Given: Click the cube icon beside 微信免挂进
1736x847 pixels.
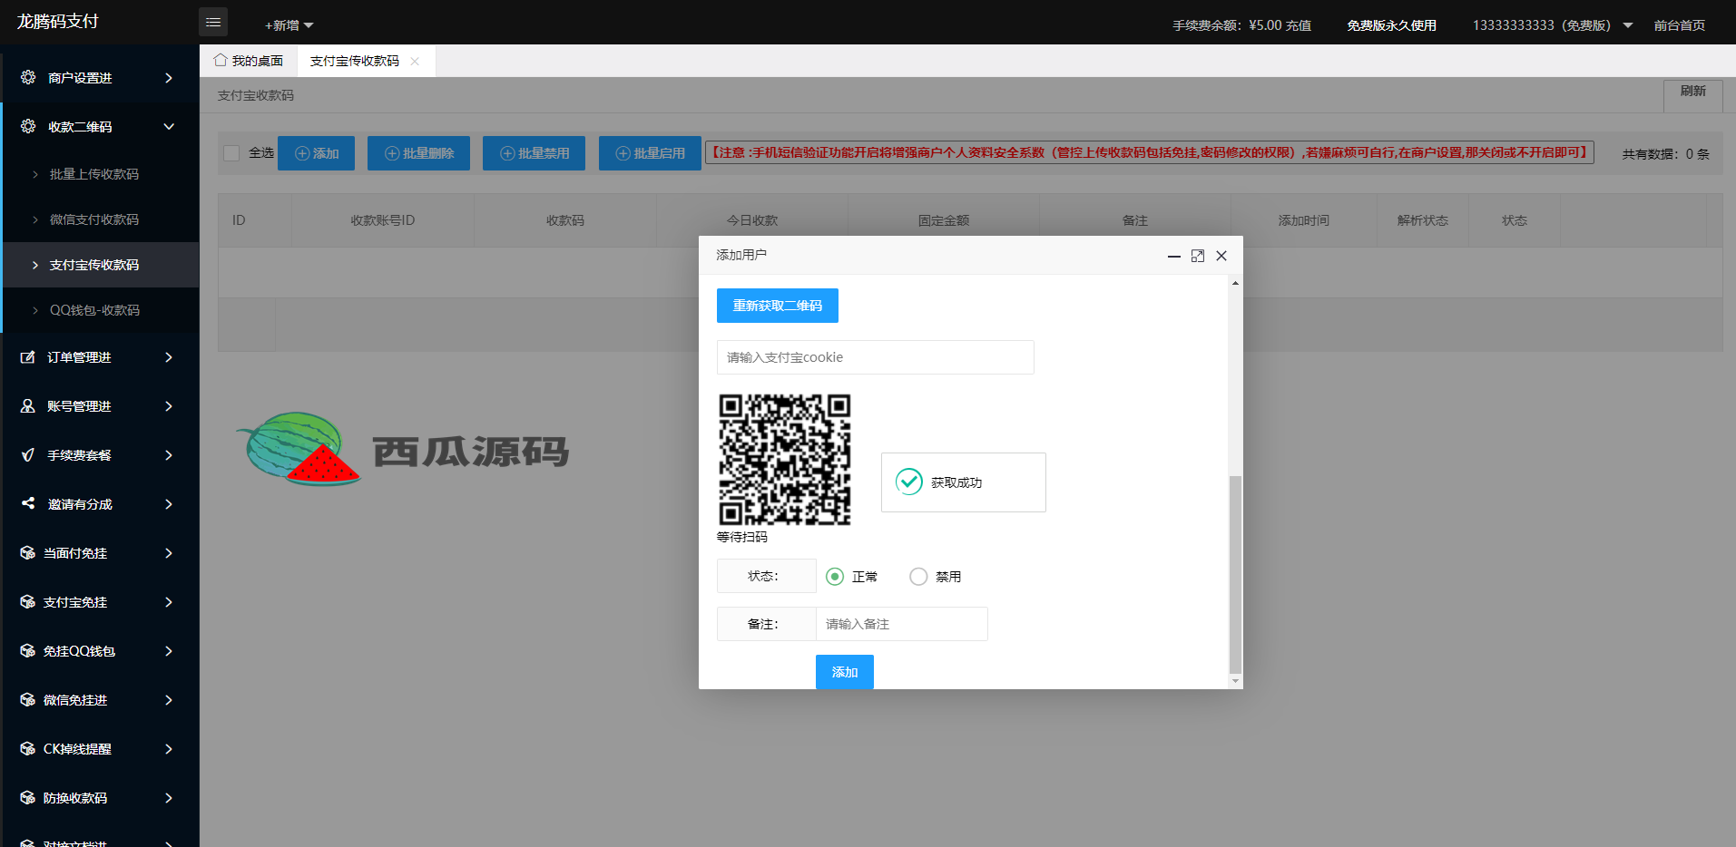Looking at the screenshot, I should pyautogui.click(x=28, y=699).
